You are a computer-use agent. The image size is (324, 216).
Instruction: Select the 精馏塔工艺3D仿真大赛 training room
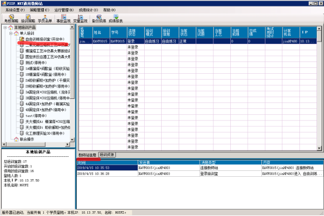click(47, 51)
